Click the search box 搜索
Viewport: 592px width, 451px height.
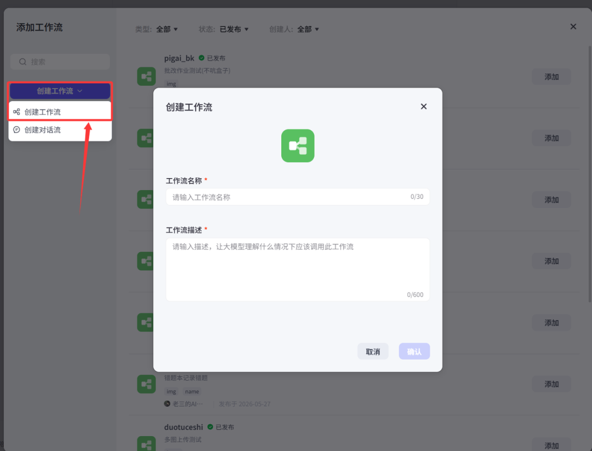(60, 61)
